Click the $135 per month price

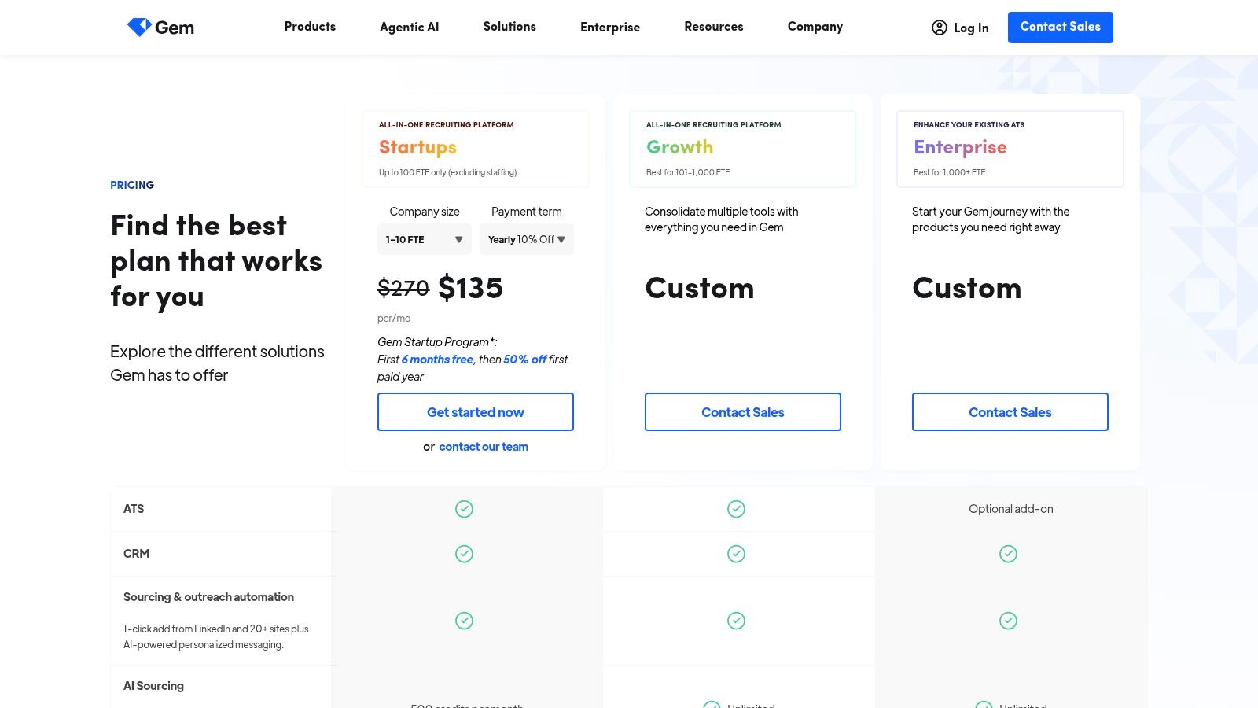point(471,289)
